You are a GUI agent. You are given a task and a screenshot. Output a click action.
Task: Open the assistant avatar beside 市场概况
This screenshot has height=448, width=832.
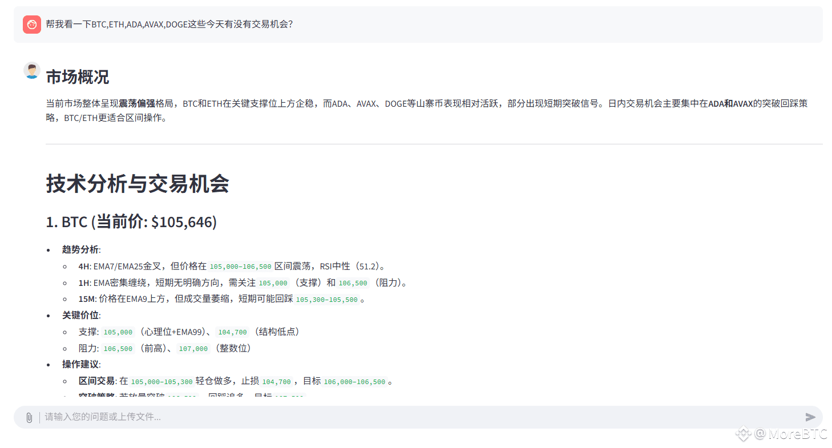click(32, 70)
